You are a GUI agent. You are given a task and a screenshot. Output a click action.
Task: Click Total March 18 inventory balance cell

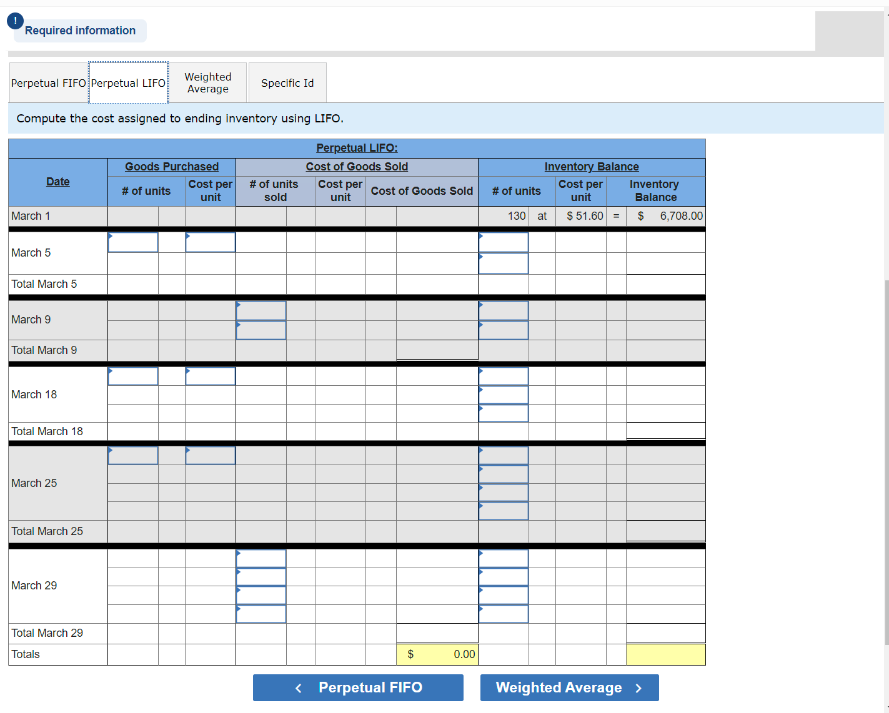pyautogui.click(x=665, y=431)
